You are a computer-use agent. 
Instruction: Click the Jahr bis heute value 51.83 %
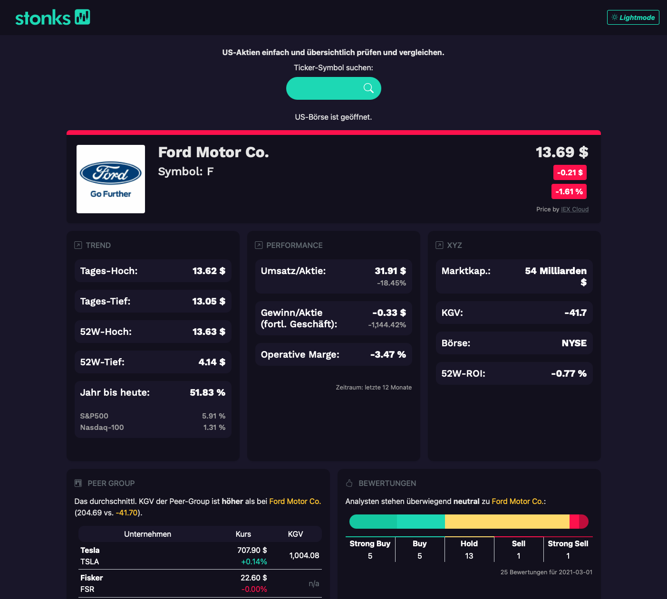tap(208, 392)
